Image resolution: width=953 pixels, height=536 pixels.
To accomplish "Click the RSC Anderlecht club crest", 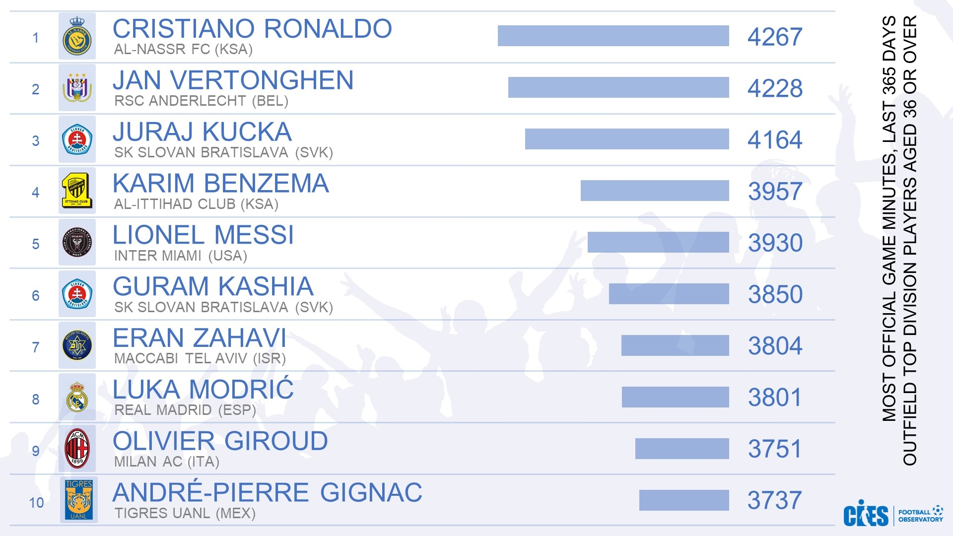I will pyautogui.click(x=77, y=88).
